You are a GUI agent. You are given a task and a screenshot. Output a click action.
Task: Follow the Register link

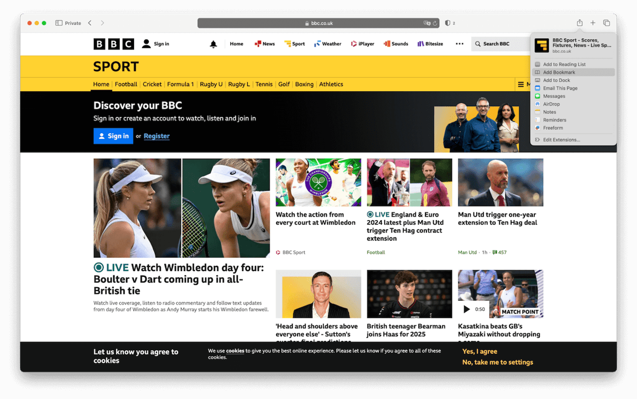coord(157,136)
